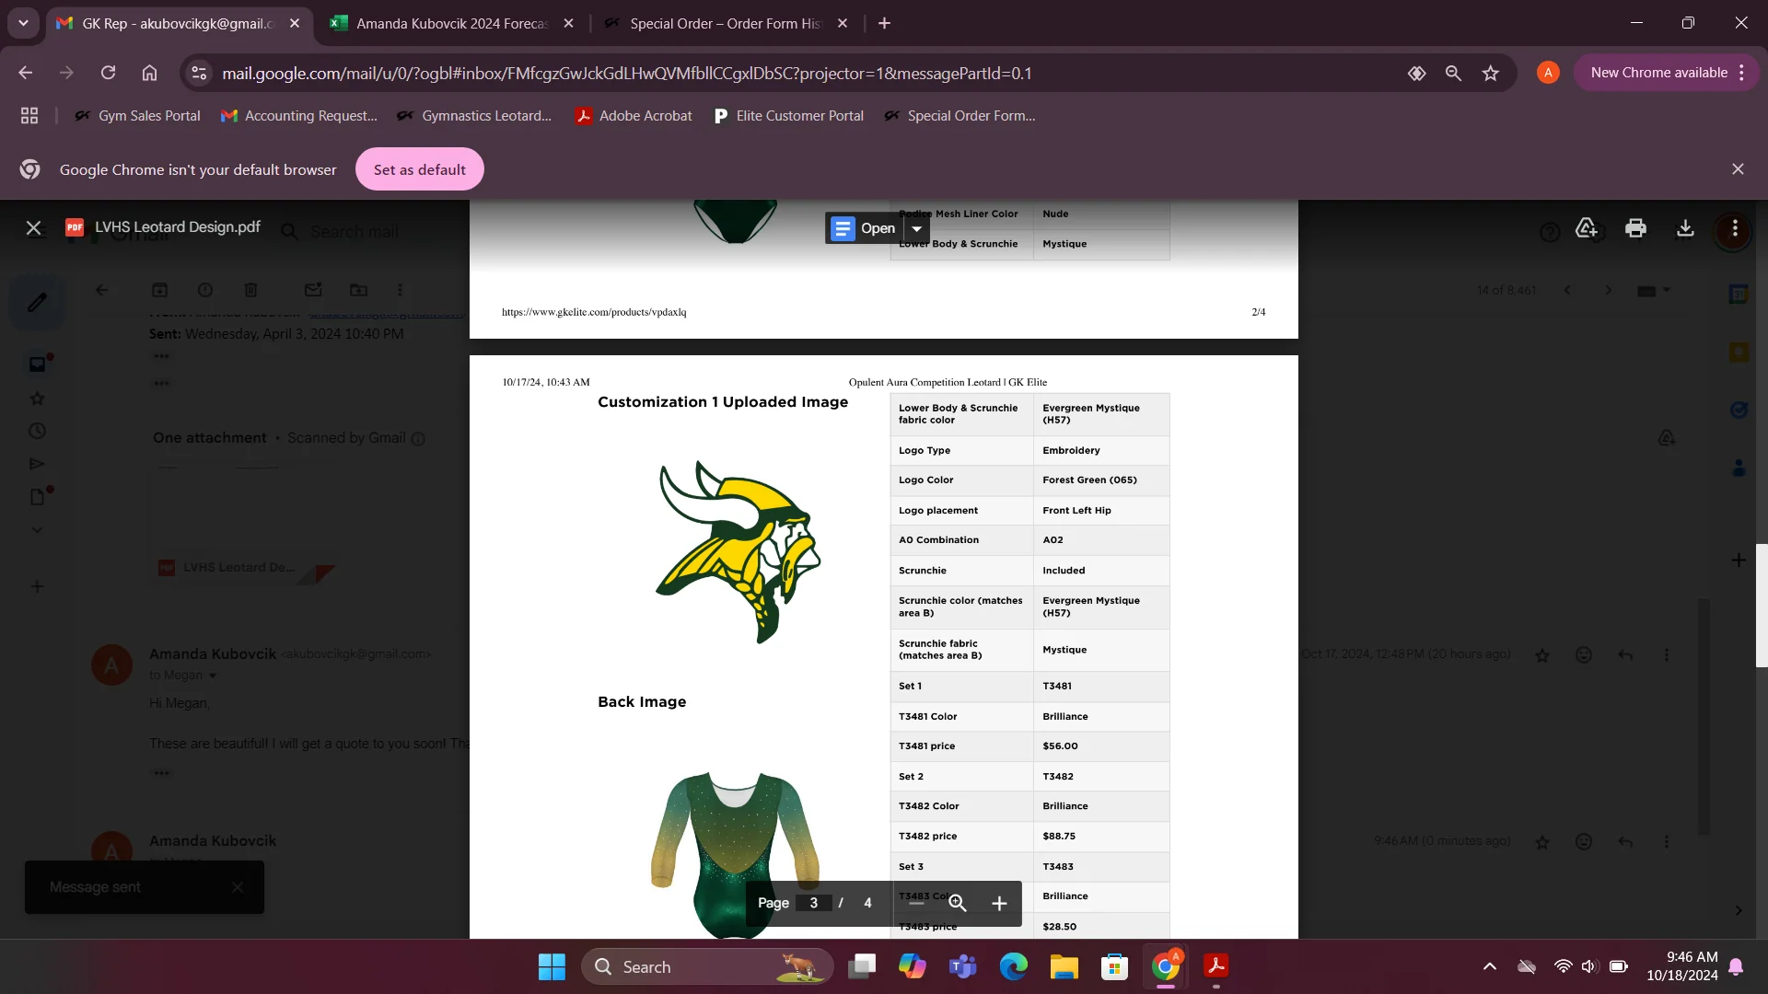The image size is (1768, 994).
Task: Go to the Chrome home page
Action: tap(149, 73)
